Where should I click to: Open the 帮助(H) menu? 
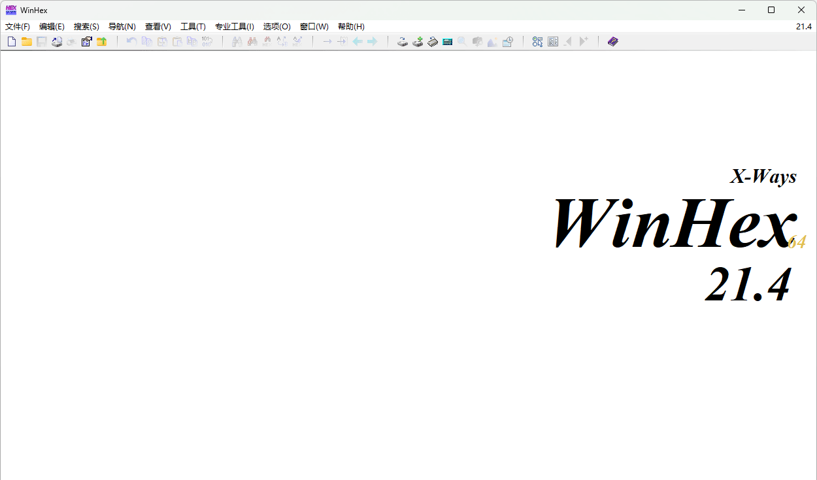coord(351,27)
